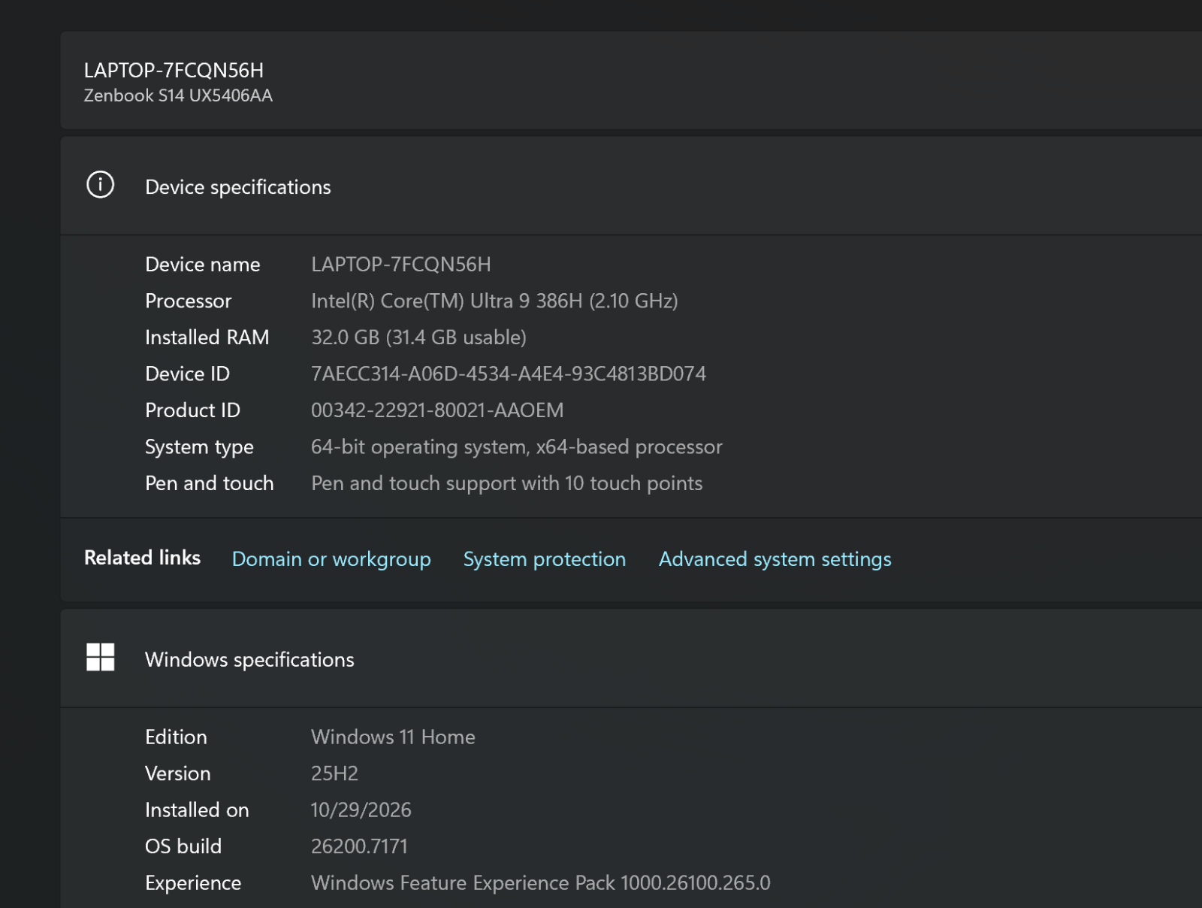Select the Experience pack value text
The image size is (1202, 908).
tap(540, 882)
